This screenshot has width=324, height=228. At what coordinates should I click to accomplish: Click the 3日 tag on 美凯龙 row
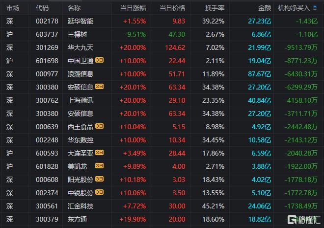point(99,165)
